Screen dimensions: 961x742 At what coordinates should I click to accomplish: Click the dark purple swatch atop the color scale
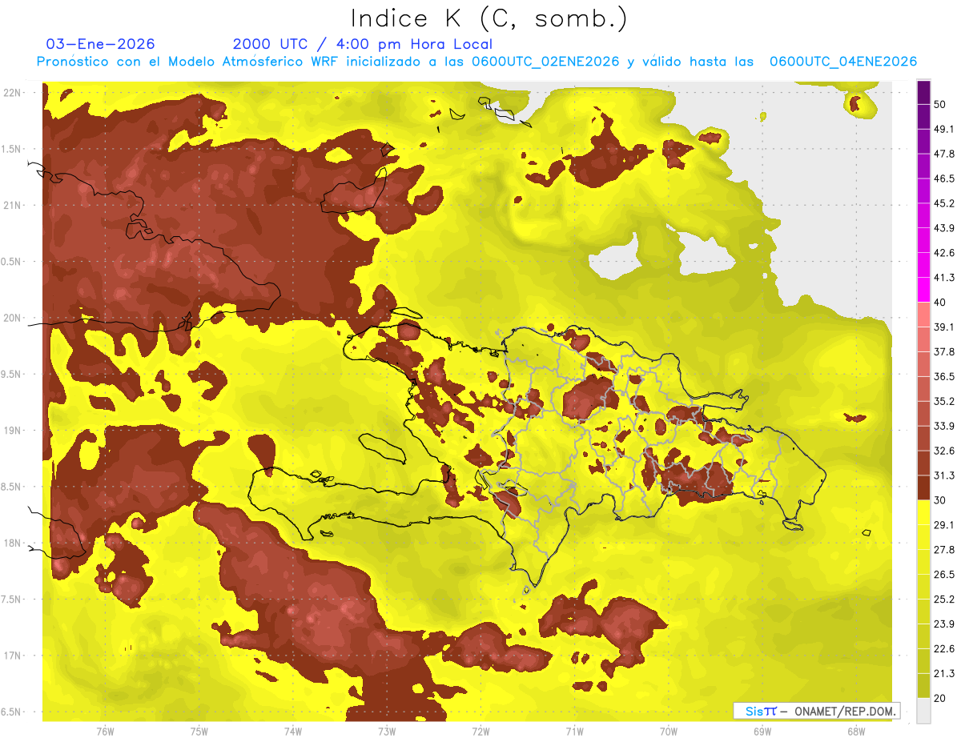(923, 92)
